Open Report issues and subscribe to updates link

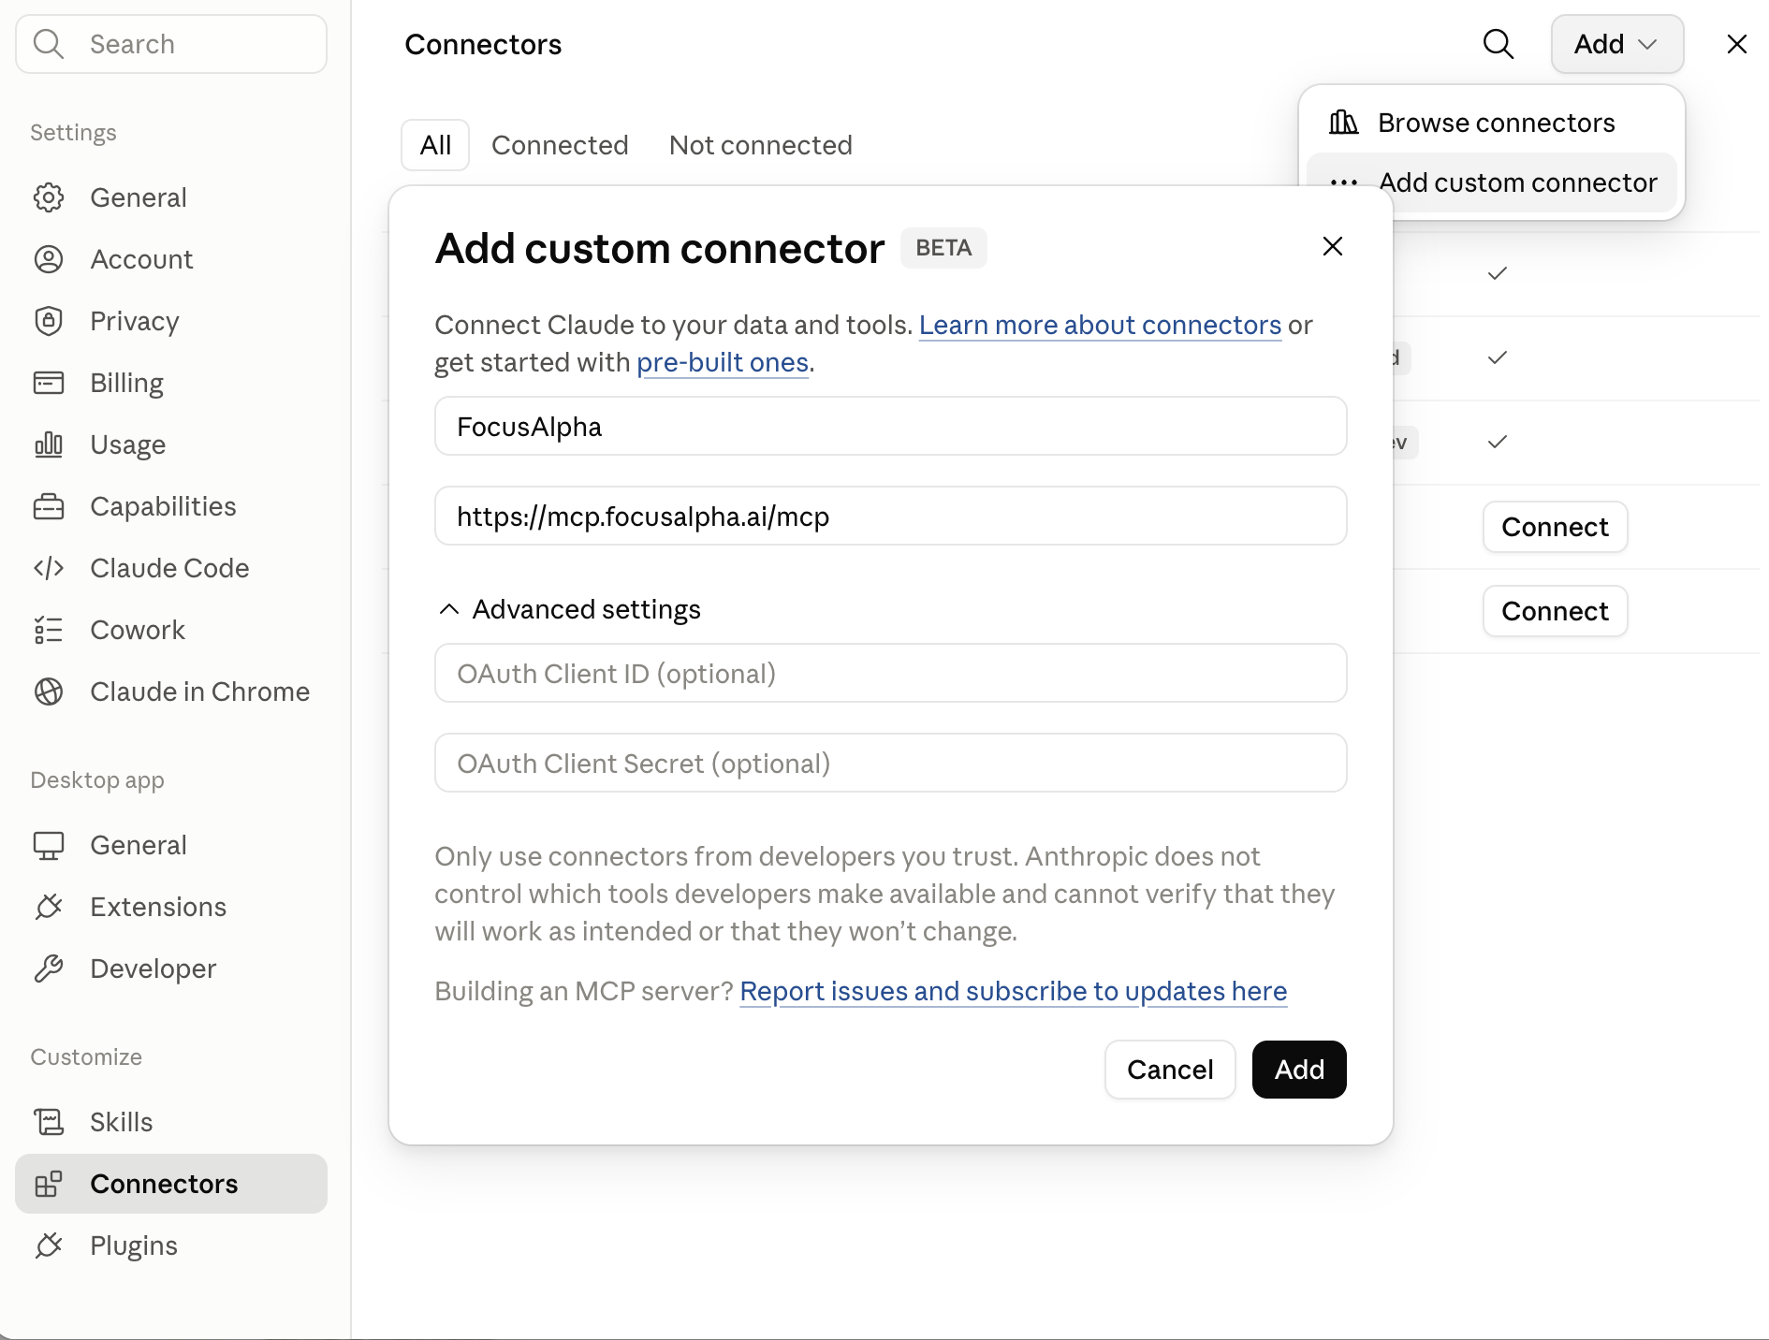pyautogui.click(x=1014, y=991)
